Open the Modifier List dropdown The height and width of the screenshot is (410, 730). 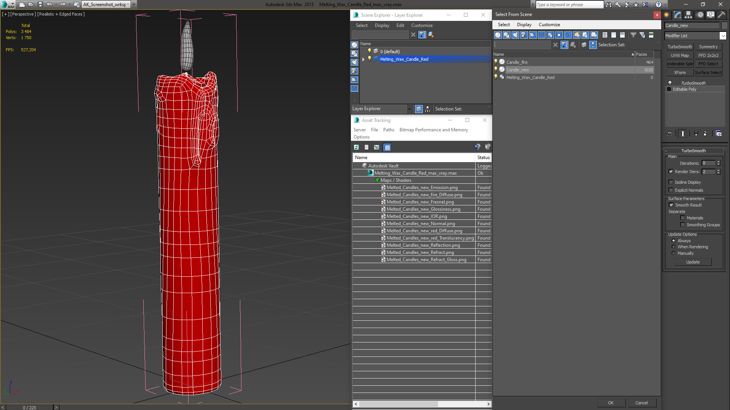tap(723, 36)
